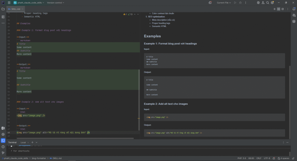This screenshot has height=161, width=297.
Task: Run the current file with play icon
Action: [235, 3]
